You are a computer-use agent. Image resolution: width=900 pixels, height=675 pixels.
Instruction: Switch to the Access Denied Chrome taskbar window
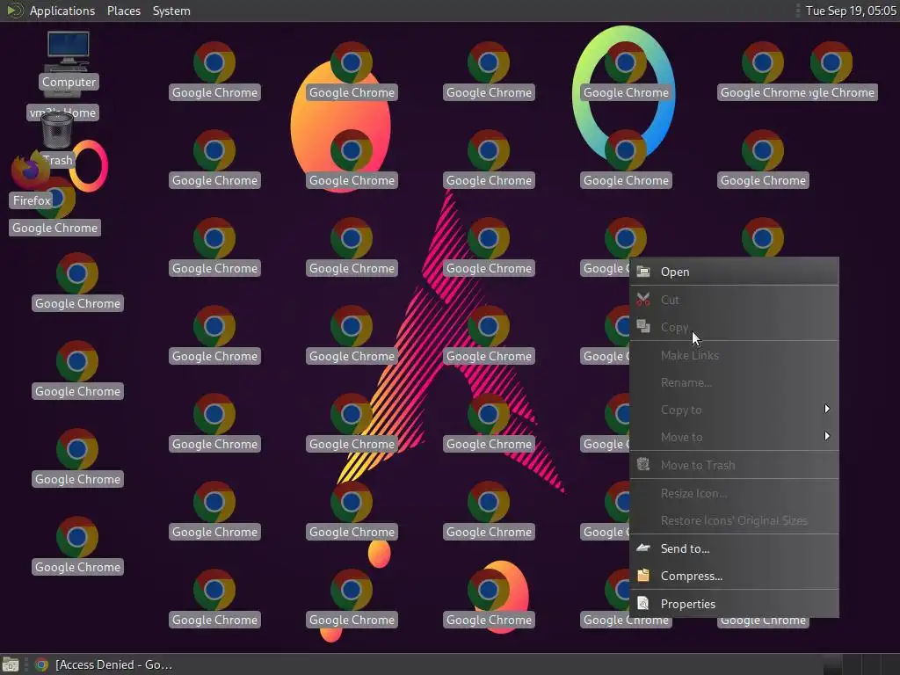click(x=104, y=664)
